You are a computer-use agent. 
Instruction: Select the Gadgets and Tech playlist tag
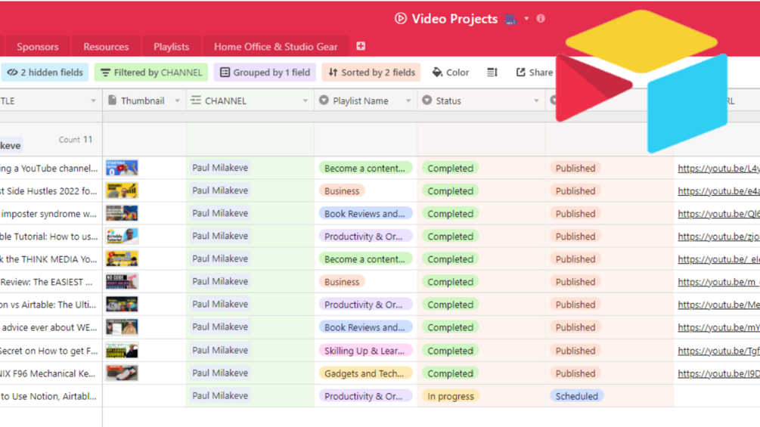pos(365,373)
